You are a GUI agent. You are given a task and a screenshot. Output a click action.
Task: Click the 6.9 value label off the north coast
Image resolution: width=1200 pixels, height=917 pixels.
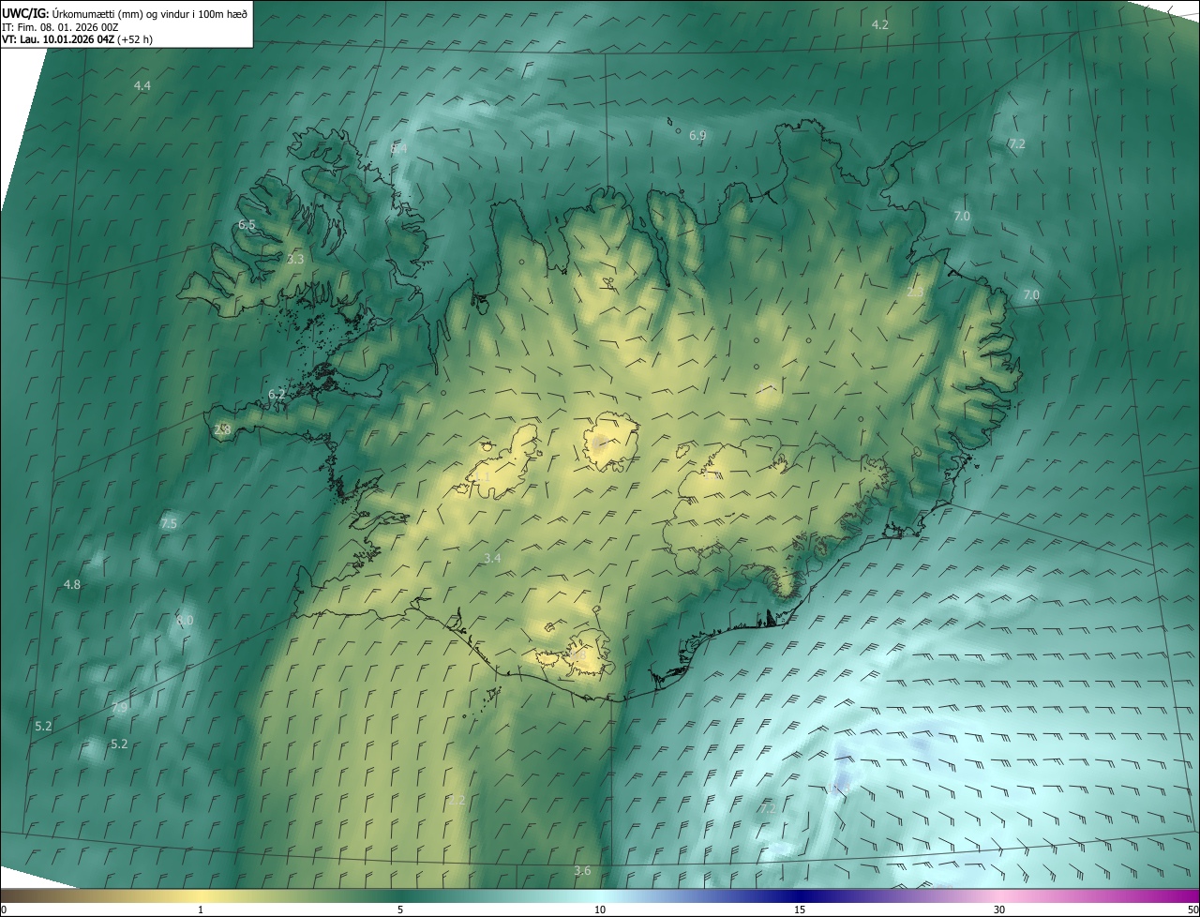(x=697, y=136)
